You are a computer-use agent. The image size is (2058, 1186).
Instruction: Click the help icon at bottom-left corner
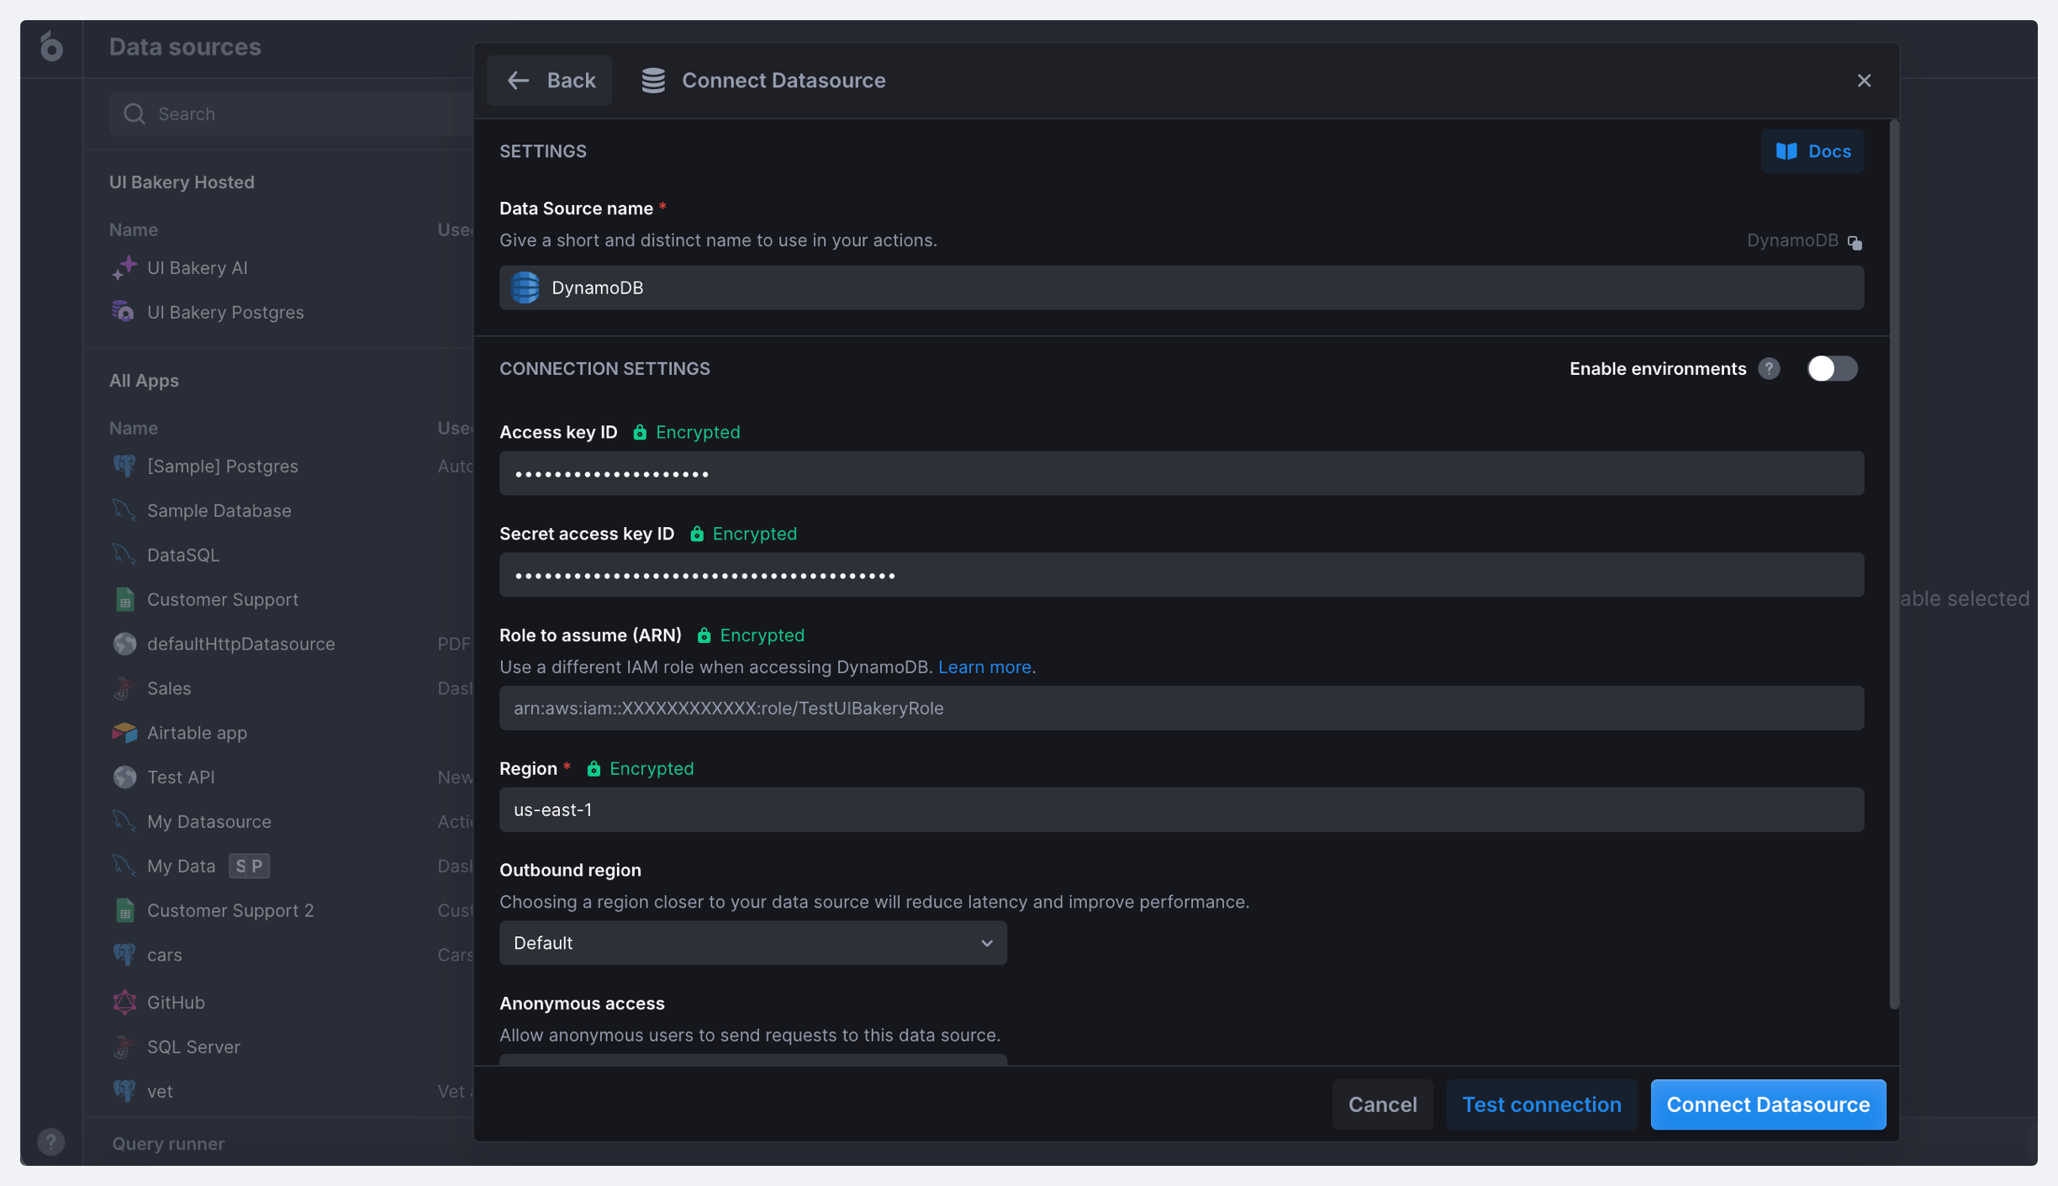(x=51, y=1141)
